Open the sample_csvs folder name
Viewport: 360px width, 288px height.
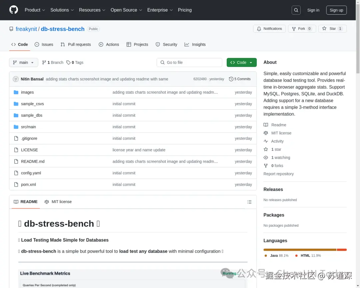click(32, 104)
